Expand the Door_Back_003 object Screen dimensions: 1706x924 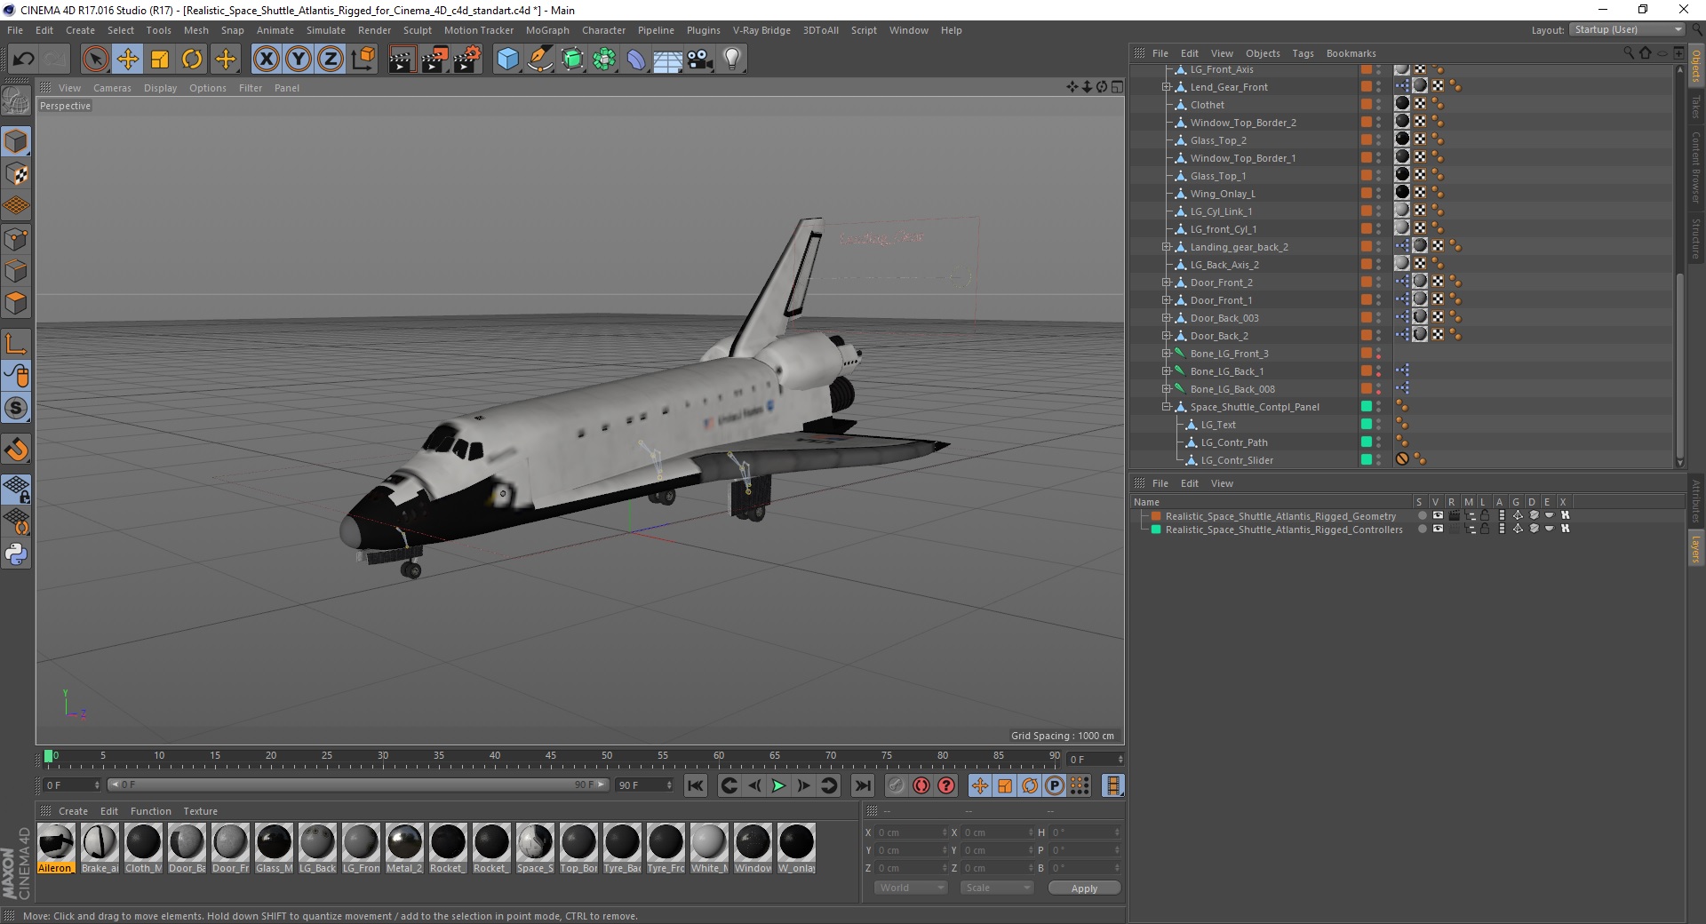coord(1166,318)
